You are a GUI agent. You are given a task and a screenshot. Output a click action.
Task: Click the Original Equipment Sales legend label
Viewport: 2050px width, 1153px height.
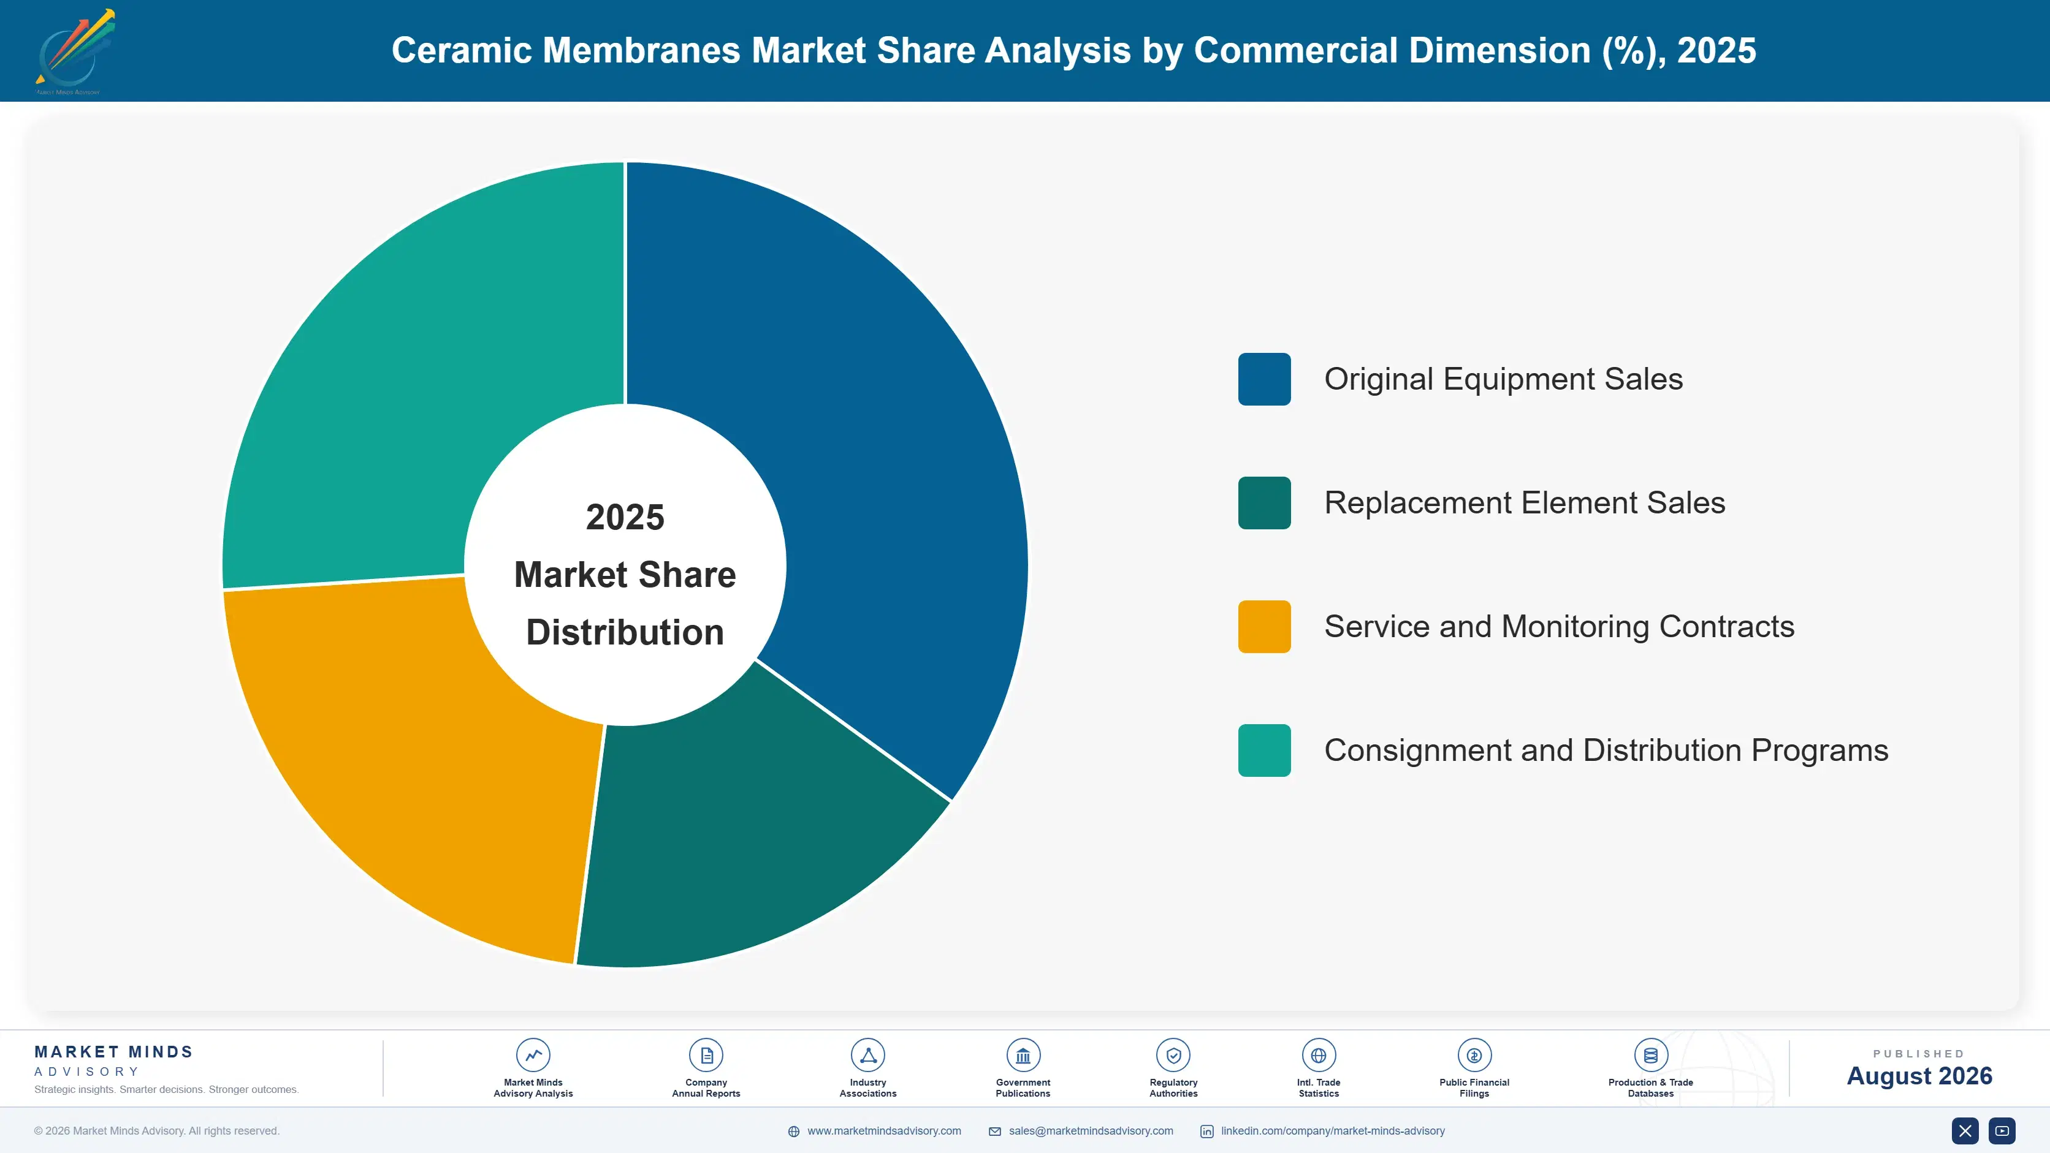1503,379
